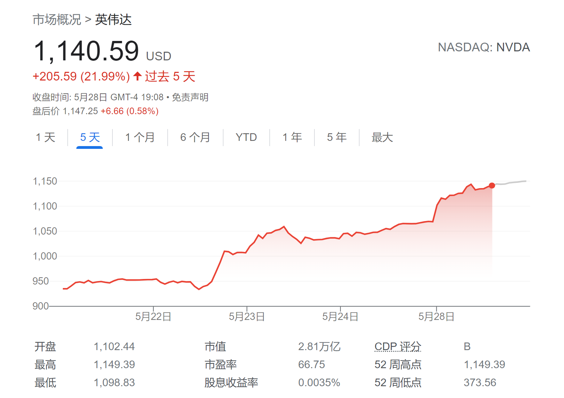This screenshot has height=398, width=564.
Task: Select the 1 天 time range tab
Action: (x=45, y=137)
